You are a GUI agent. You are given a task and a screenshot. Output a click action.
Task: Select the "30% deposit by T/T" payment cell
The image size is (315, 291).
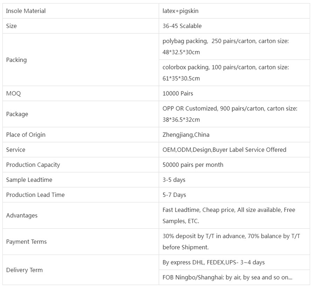click(231, 242)
